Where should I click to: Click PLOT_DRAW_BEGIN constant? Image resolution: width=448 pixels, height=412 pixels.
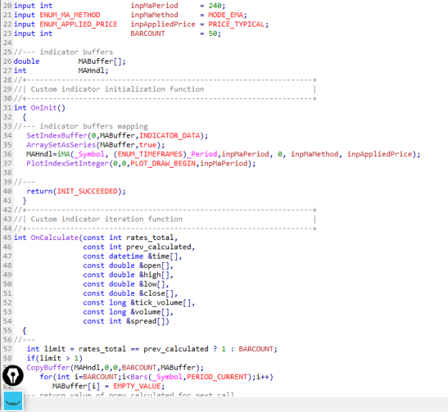click(163, 163)
